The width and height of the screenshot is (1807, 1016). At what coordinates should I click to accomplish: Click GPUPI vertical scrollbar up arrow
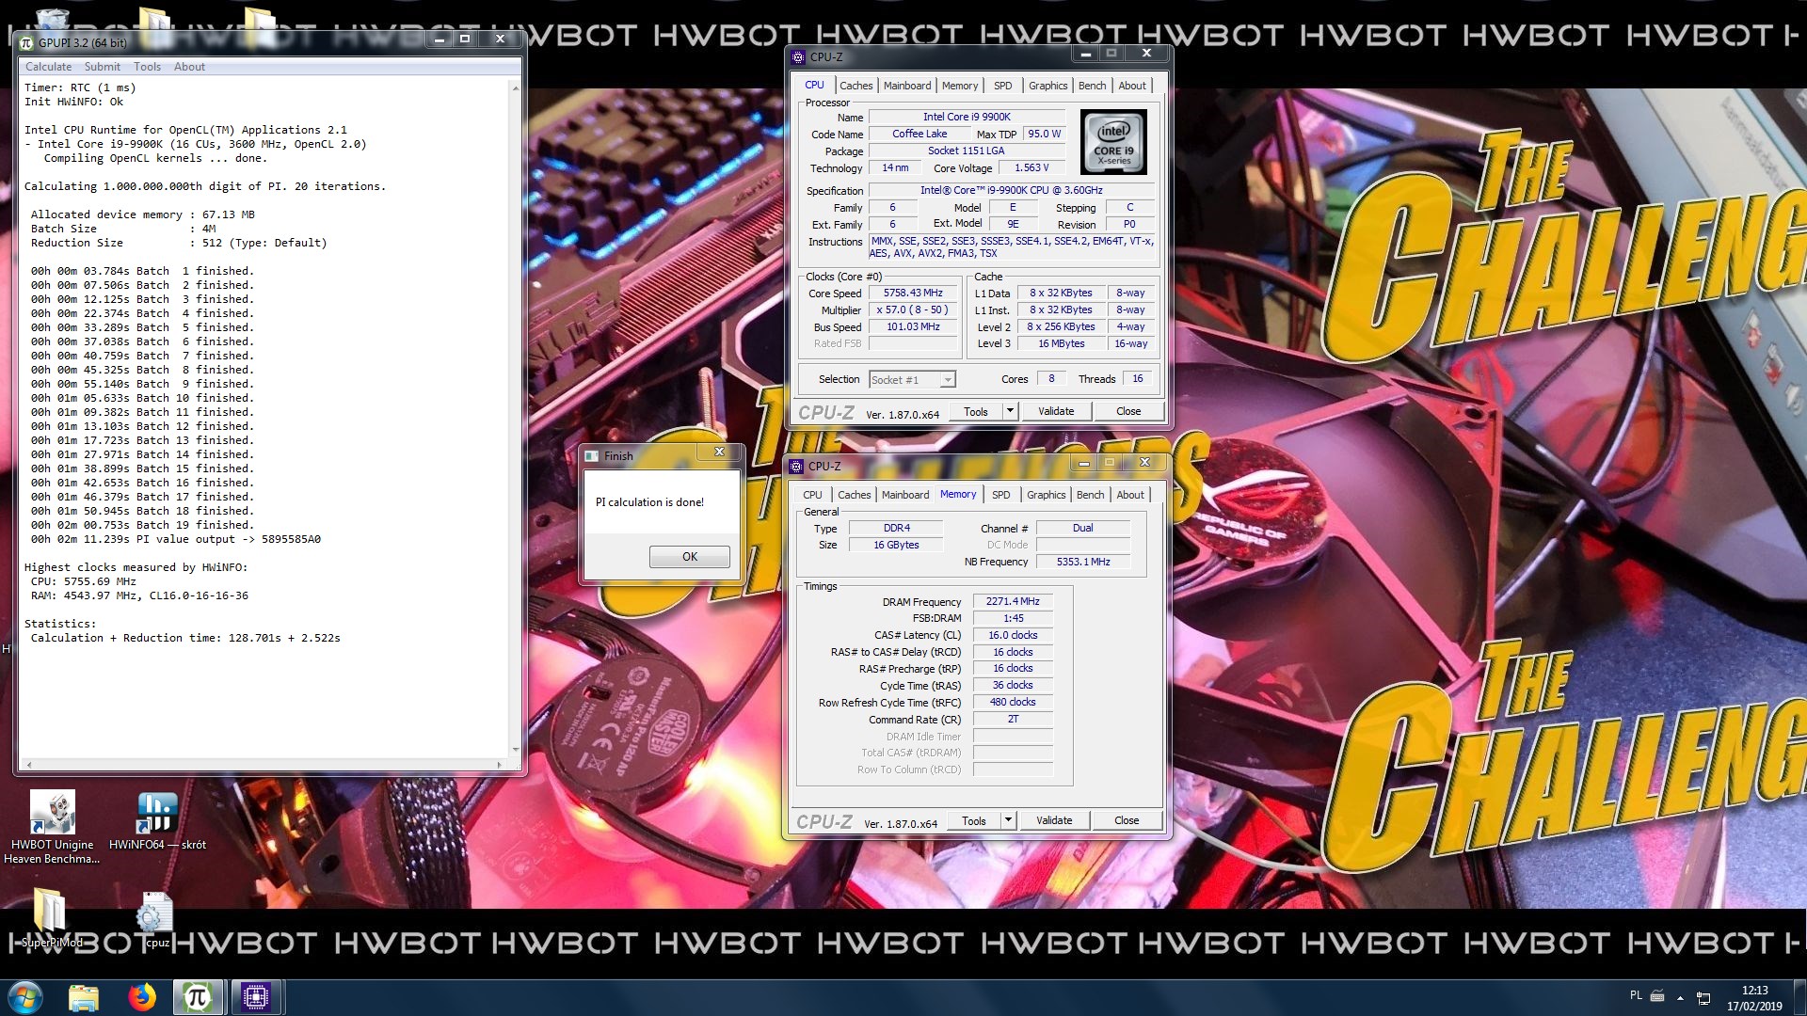(515, 88)
